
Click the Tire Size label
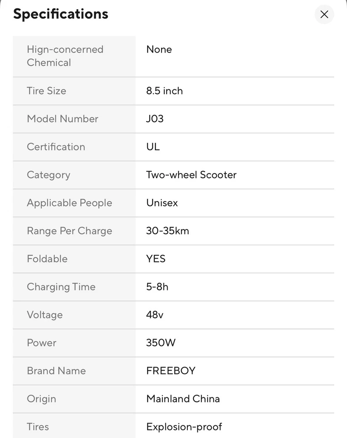tap(46, 91)
